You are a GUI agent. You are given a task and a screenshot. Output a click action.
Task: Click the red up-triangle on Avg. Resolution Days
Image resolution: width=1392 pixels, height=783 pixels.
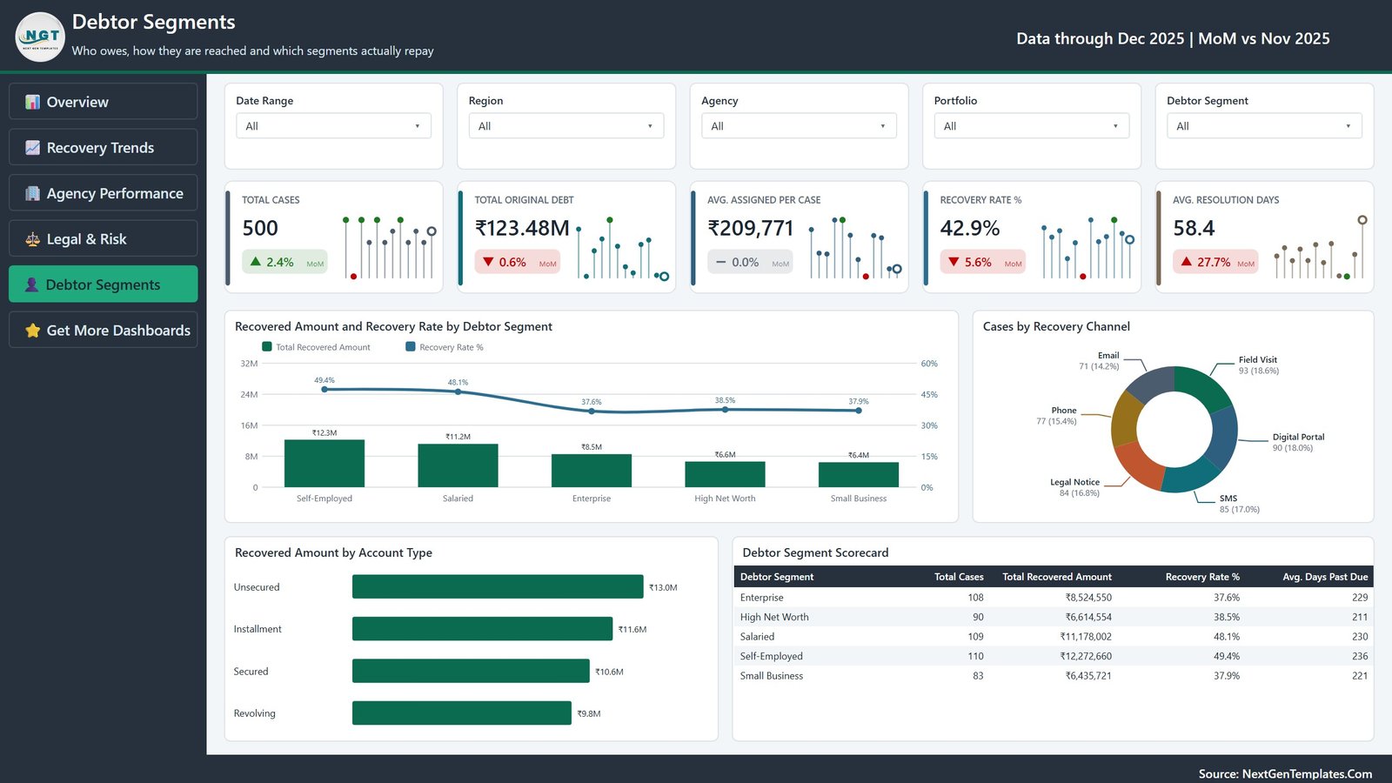coord(1187,262)
